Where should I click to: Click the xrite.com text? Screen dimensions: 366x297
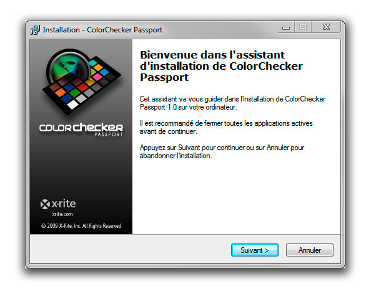click(62, 214)
